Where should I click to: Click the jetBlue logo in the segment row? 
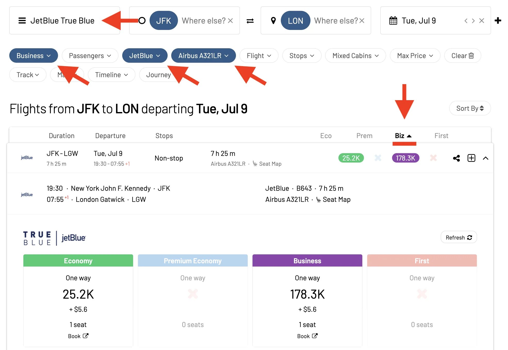point(27,195)
